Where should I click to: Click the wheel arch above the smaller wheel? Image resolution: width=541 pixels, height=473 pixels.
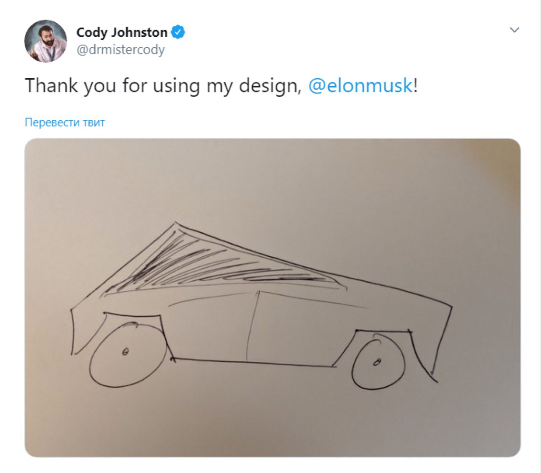pyautogui.click(x=383, y=332)
